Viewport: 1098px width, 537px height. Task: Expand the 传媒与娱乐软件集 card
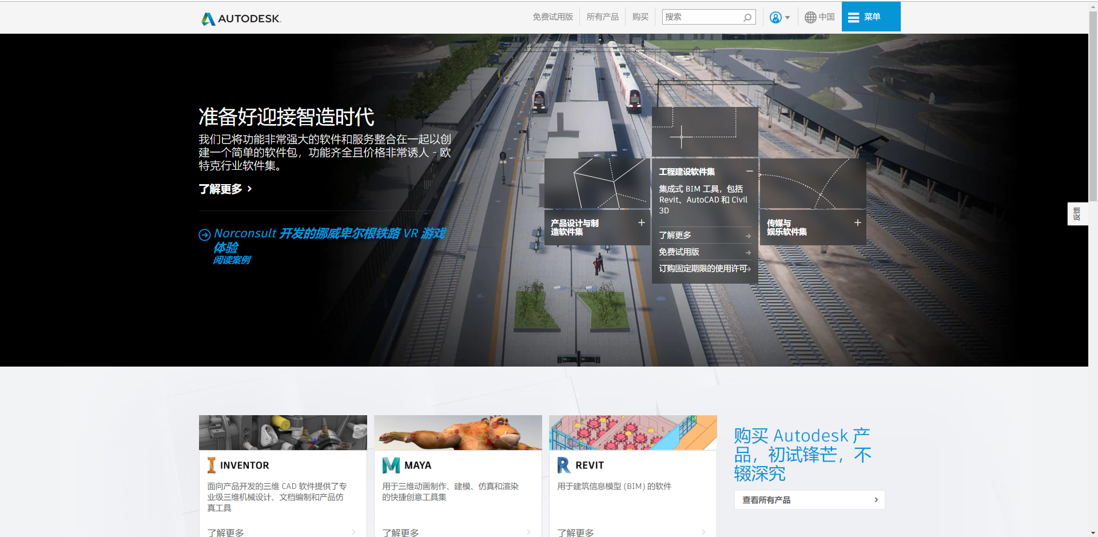[x=858, y=222]
